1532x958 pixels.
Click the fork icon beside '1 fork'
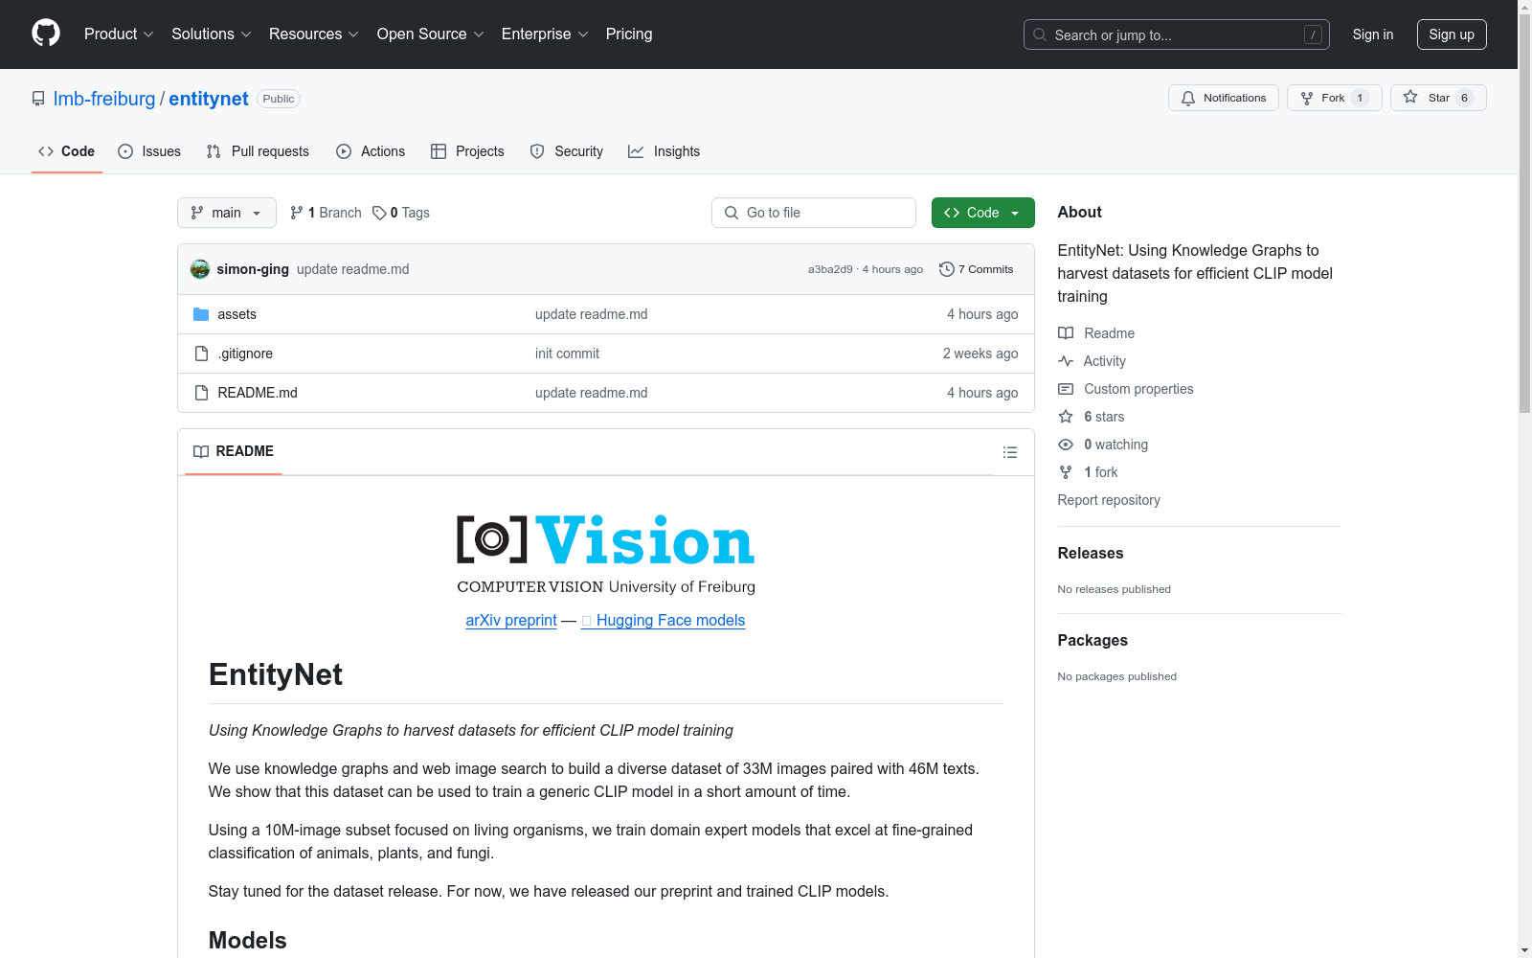tap(1066, 472)
